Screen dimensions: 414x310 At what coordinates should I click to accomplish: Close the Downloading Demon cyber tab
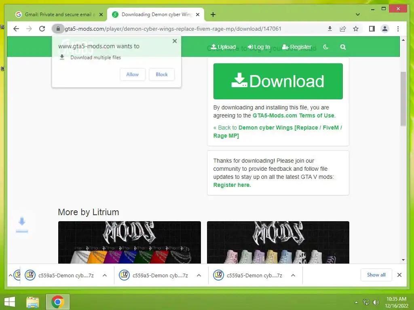198,15
